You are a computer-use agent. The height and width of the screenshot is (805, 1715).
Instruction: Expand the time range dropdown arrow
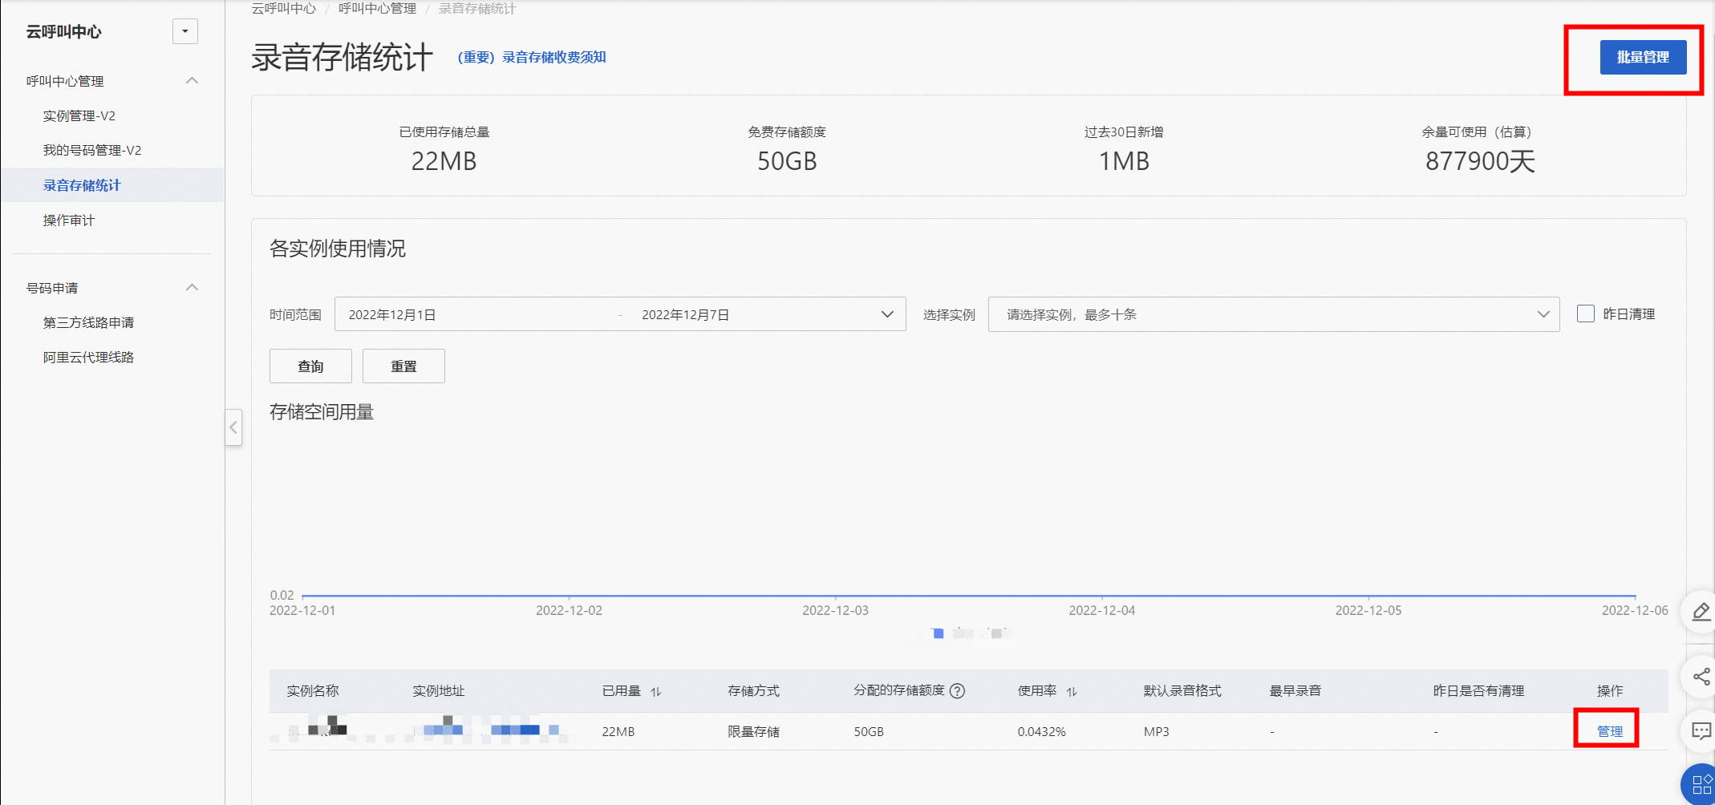(887, 314)
